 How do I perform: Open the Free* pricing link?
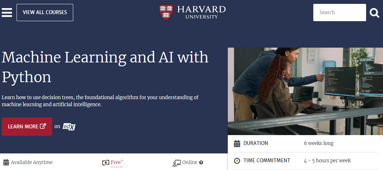117,162
